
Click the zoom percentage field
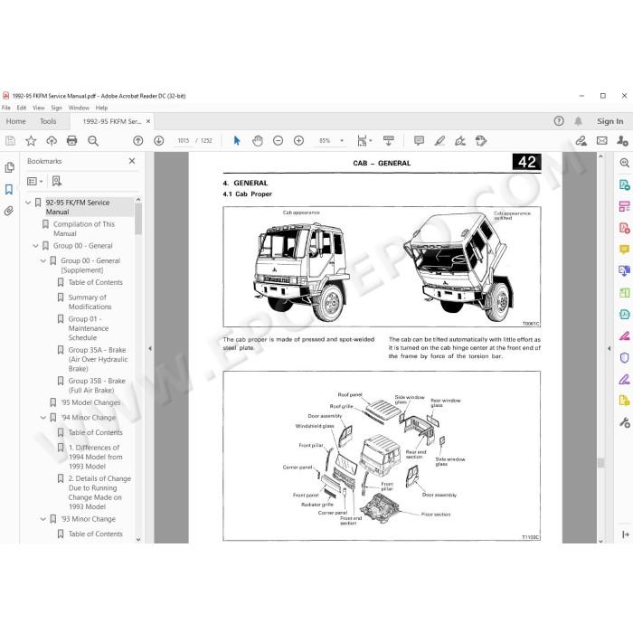[x=325, y=141]
